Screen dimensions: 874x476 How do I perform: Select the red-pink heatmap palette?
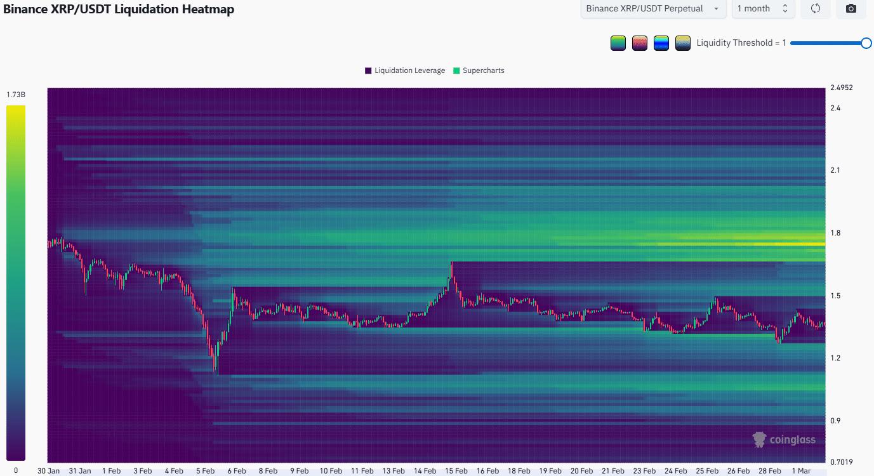[x=639, y=43]
